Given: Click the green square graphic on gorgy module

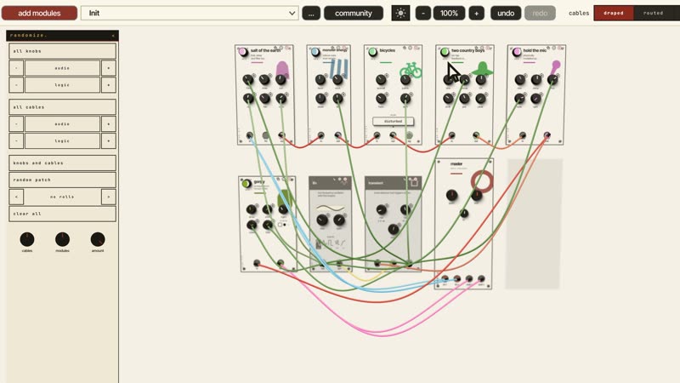Looking at the screenshot, I should 286,198.
